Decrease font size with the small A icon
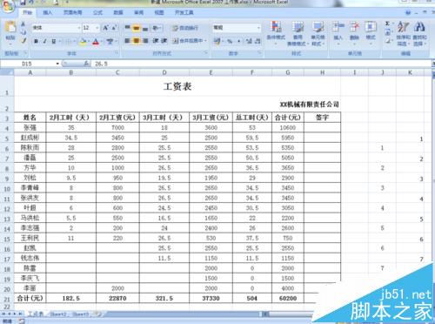 114,28
